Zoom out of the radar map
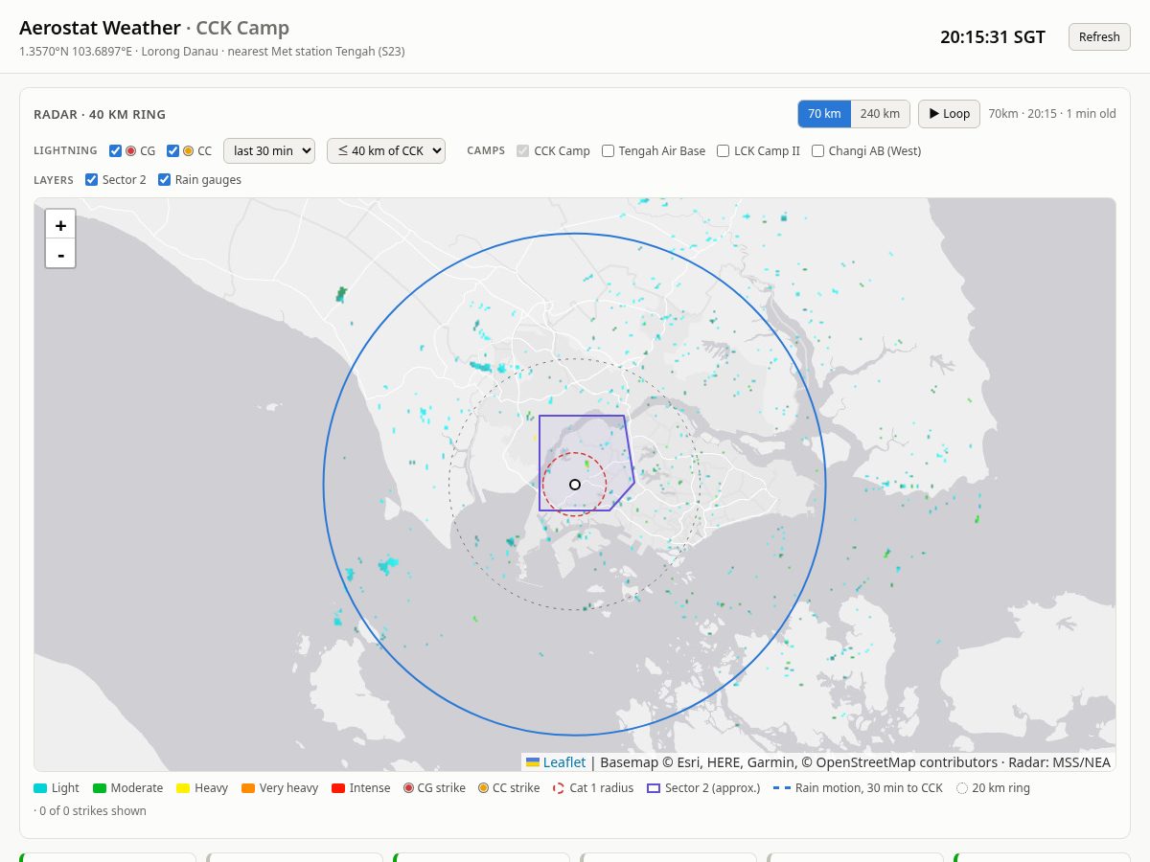This screenshot has width=1150, height=862. pos(60,254)
